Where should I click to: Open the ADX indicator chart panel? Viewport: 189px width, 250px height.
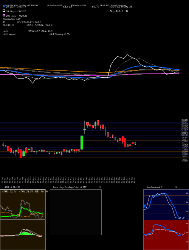(x=23, y=205)
